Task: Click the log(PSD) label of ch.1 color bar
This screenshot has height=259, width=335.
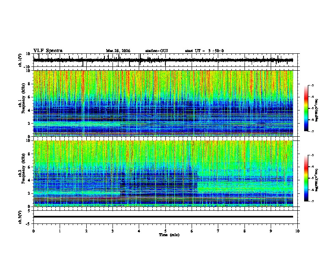Action: click(x=317, y=110)
